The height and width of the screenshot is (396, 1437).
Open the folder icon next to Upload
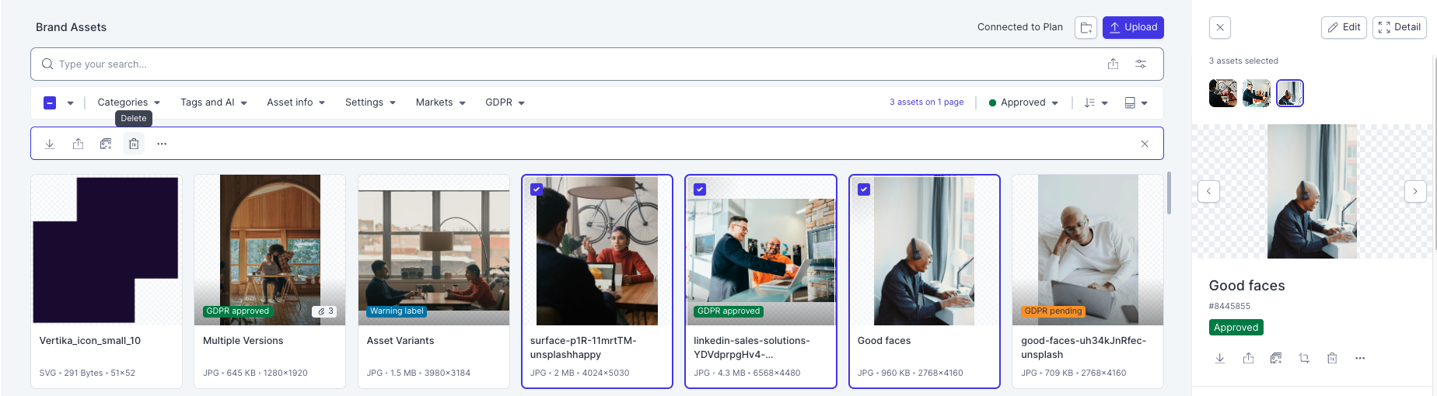(1086, 27)
